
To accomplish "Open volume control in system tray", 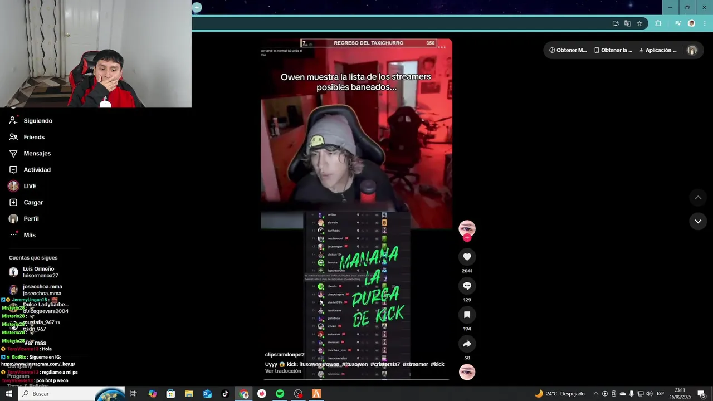I will point(649,394).
